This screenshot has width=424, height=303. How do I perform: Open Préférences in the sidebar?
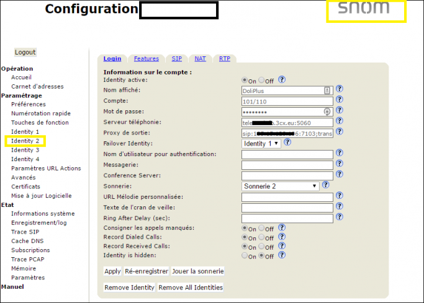[x=29, y=105]
